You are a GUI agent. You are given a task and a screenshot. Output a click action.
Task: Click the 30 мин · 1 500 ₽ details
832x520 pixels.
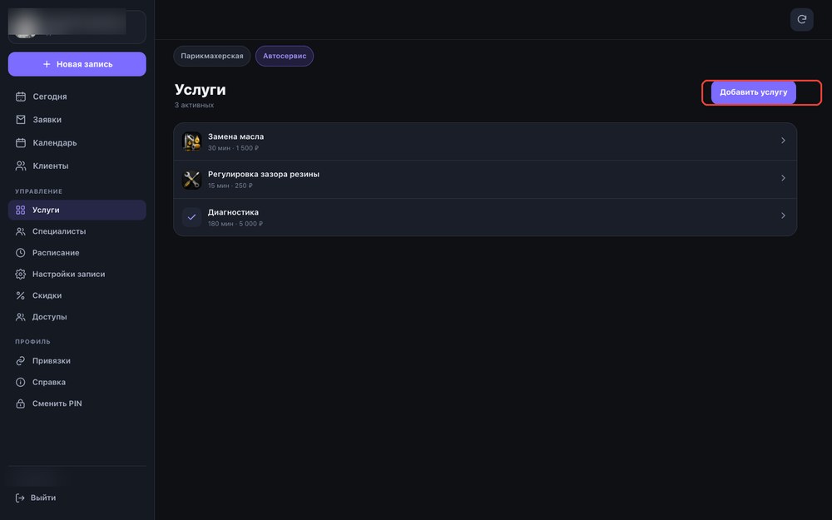(x=234, y=148)
